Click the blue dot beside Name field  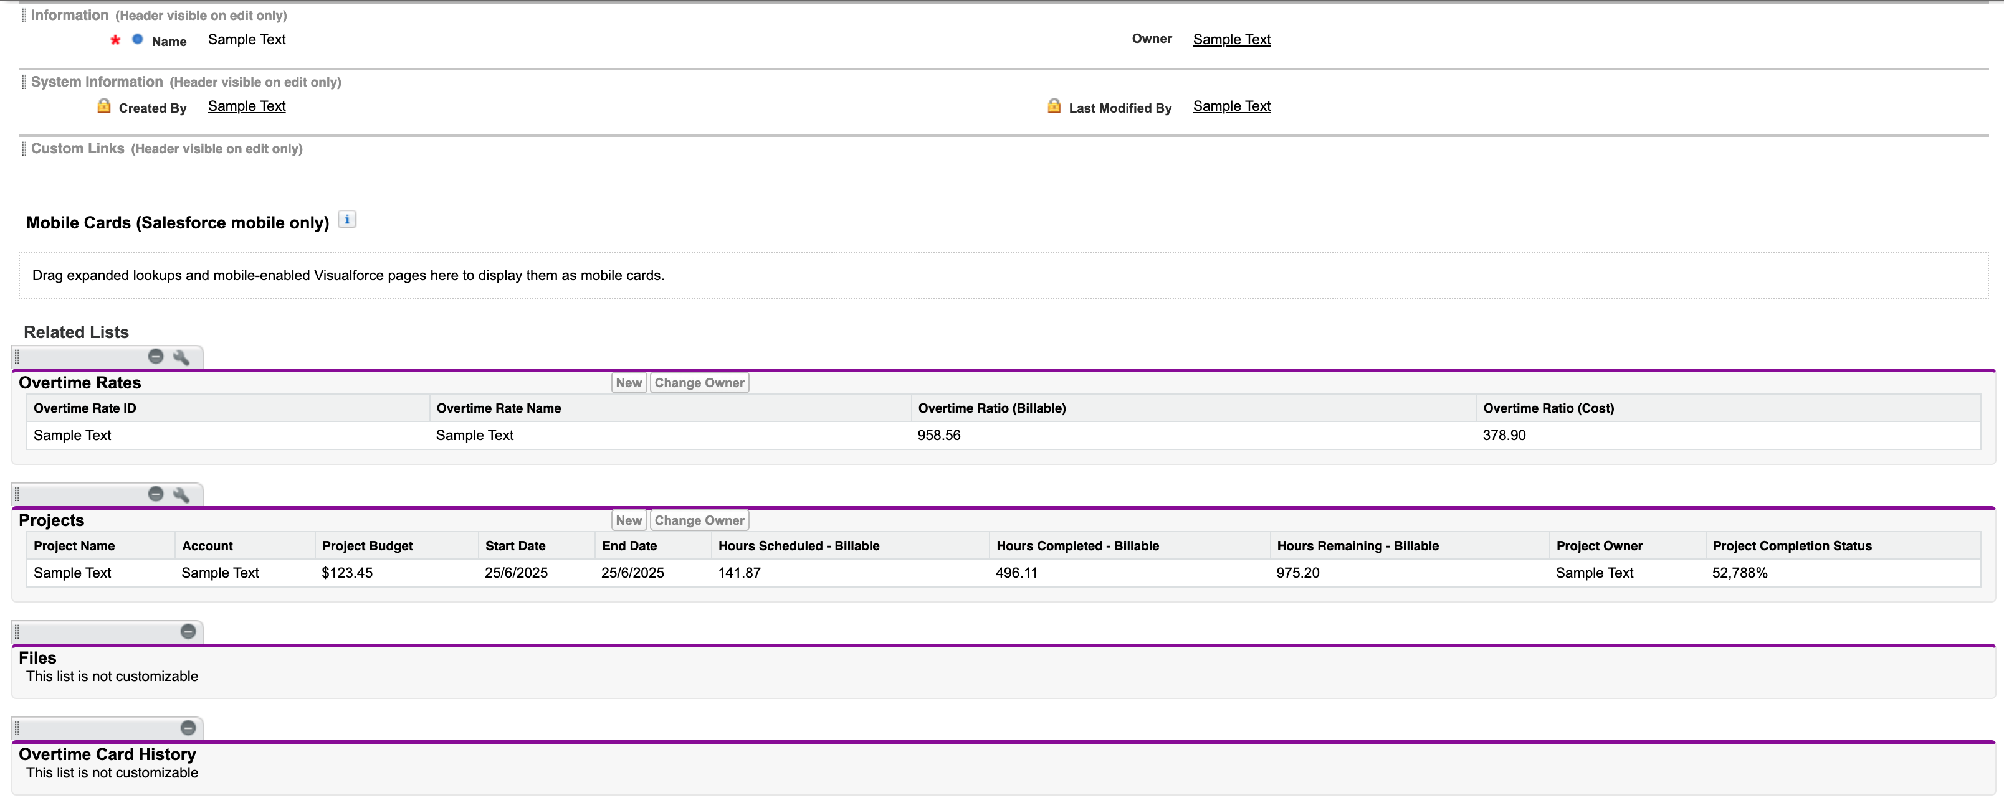(138, 39)
